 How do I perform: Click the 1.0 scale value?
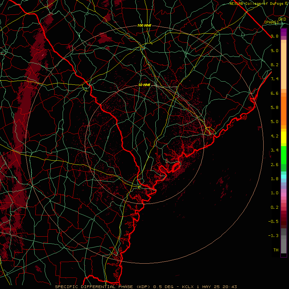pyautogui.click(x=275, y=193)
